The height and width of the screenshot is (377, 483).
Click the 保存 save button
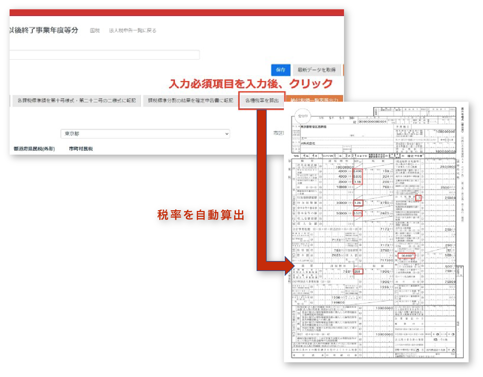click(281, 70)
